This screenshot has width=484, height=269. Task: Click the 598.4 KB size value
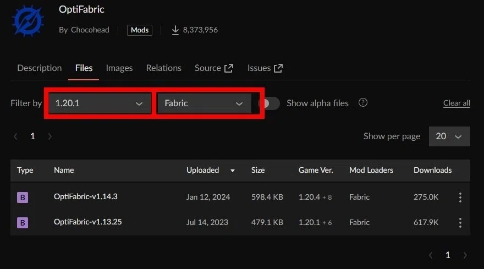click(267, 197)
